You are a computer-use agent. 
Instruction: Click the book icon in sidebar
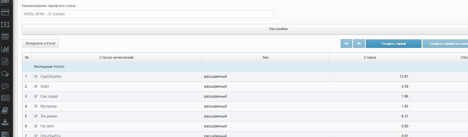pos(5,110)
